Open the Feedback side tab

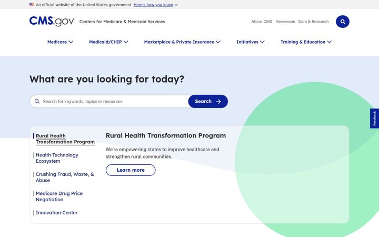click(374, 118)
